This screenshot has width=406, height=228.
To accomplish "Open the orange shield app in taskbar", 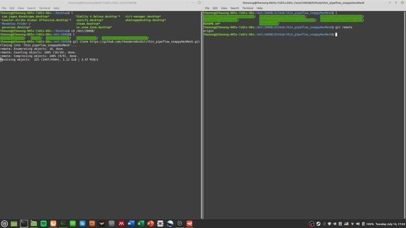I will pyautogui.click(x=53, y=224).
